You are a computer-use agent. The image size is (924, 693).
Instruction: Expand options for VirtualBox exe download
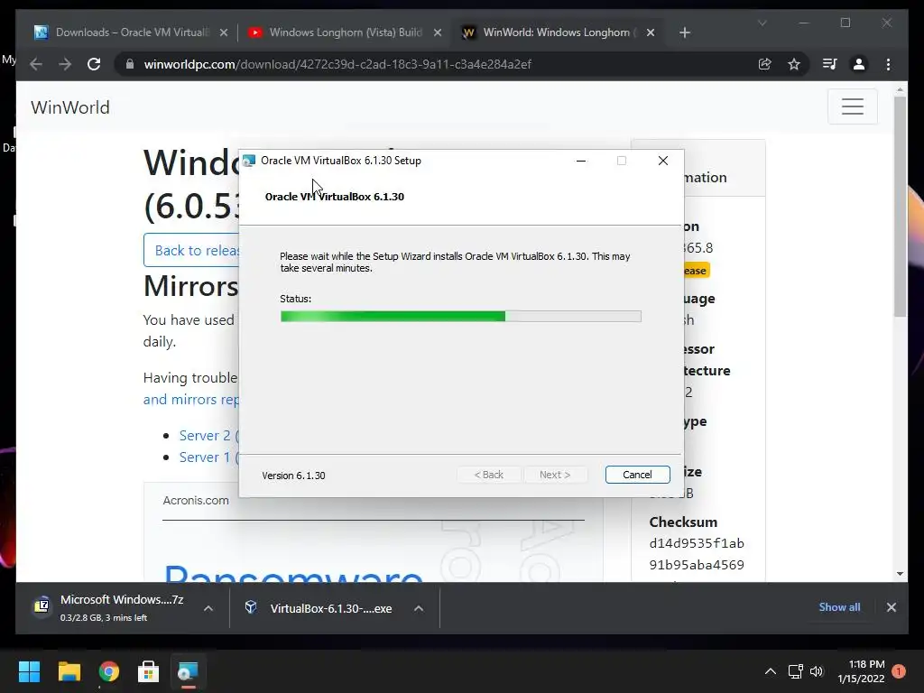pos(419,608)
